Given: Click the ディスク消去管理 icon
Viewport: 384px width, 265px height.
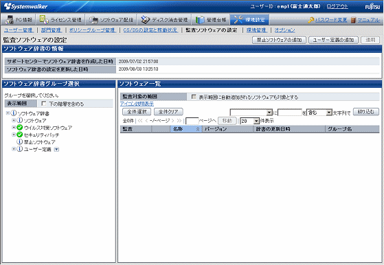Looking at the screenshot, I should [x=146, y=20].
